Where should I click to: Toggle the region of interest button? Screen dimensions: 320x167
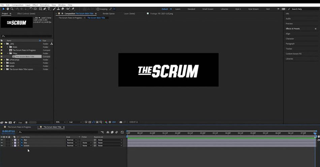(x=97, y=122)
